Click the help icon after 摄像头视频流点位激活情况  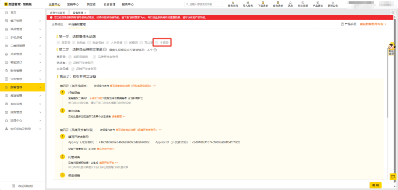155,50
